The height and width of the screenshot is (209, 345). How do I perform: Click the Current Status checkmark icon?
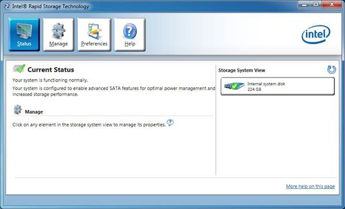tap(19, 68)
